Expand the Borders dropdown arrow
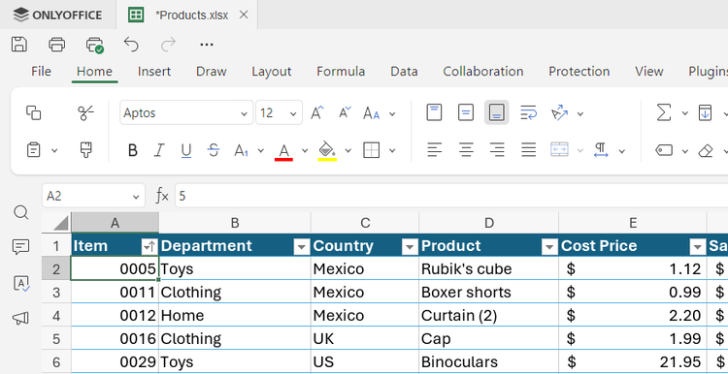Screen dimensions: 728x374 pos(392,150)
